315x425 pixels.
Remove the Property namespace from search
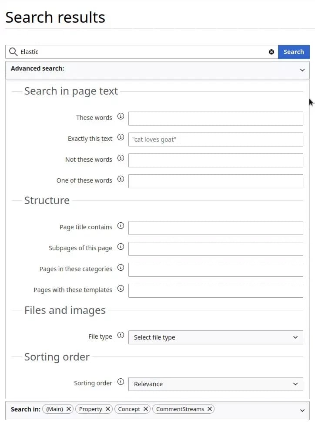(x=107, y=409)
